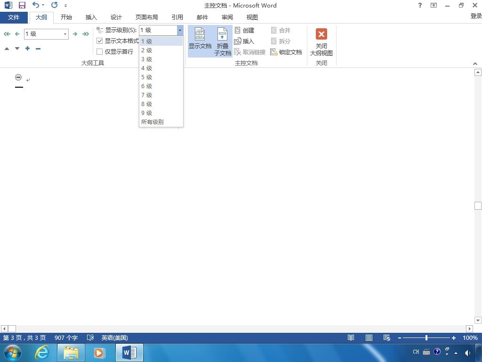Open the 文件 tab
Viewport: 482px width, 362px height.
[14, 17]
